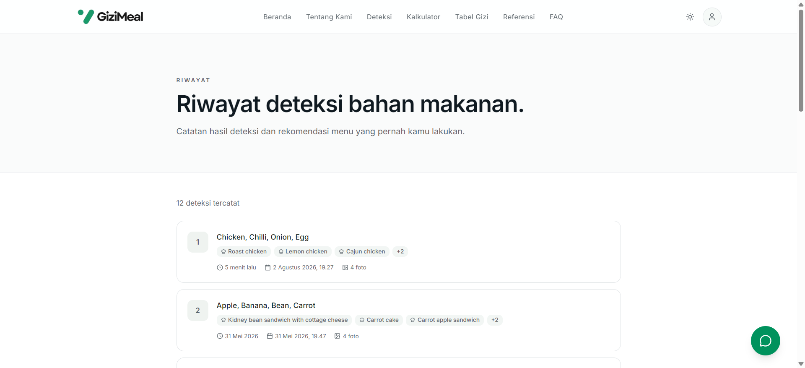Click the '5 menit lalu' timestamp
Viewport: 805px width, 368px height.
[240, 267]
